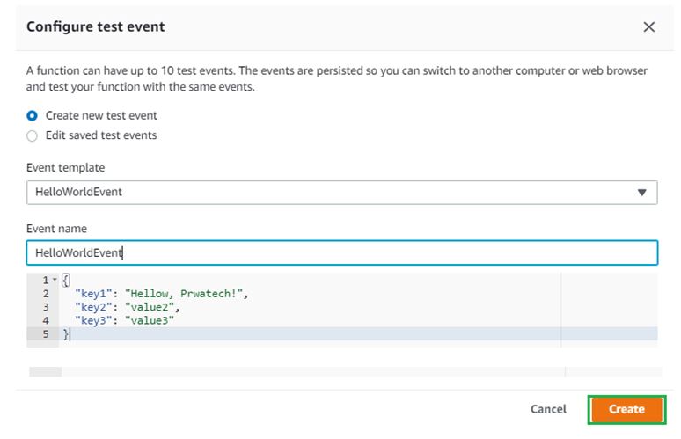This screenshot has width=681, height=439.
Task: Click the opening brace on line 1
Action: (65, 280)
